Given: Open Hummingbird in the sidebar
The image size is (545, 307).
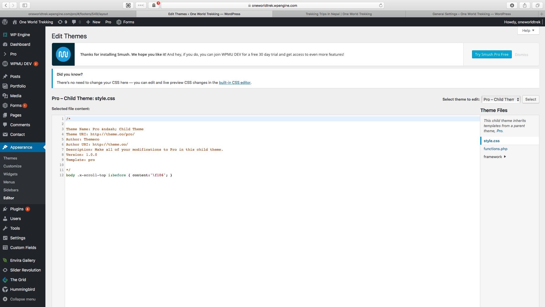Looking at the screenshot, I should pyautogui.click(x=22, y=289).
